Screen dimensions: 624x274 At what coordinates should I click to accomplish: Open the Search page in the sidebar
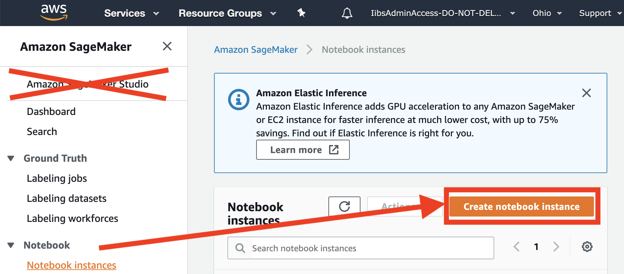42,131
